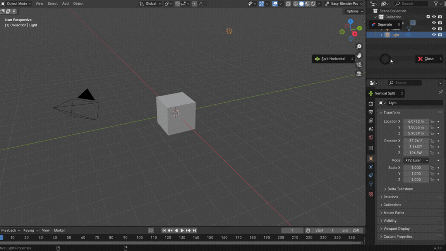
Task: Toggle X-ray view in header
Action: 288,4
